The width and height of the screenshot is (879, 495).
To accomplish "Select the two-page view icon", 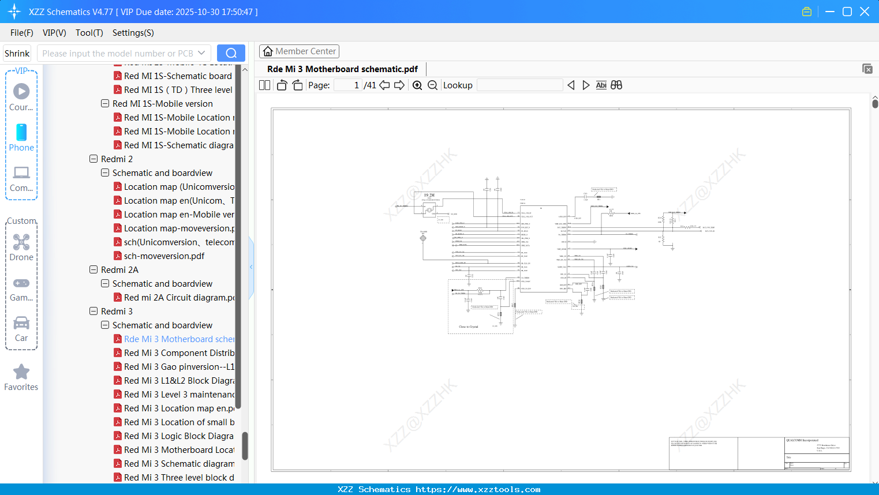I will click(x=264, y=85).
